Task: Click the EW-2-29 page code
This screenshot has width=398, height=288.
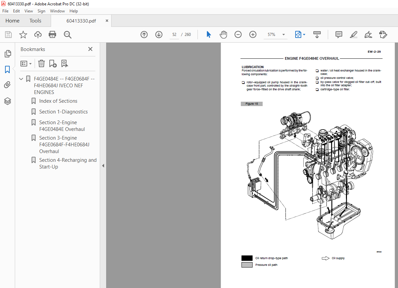Action: (374, 52)
